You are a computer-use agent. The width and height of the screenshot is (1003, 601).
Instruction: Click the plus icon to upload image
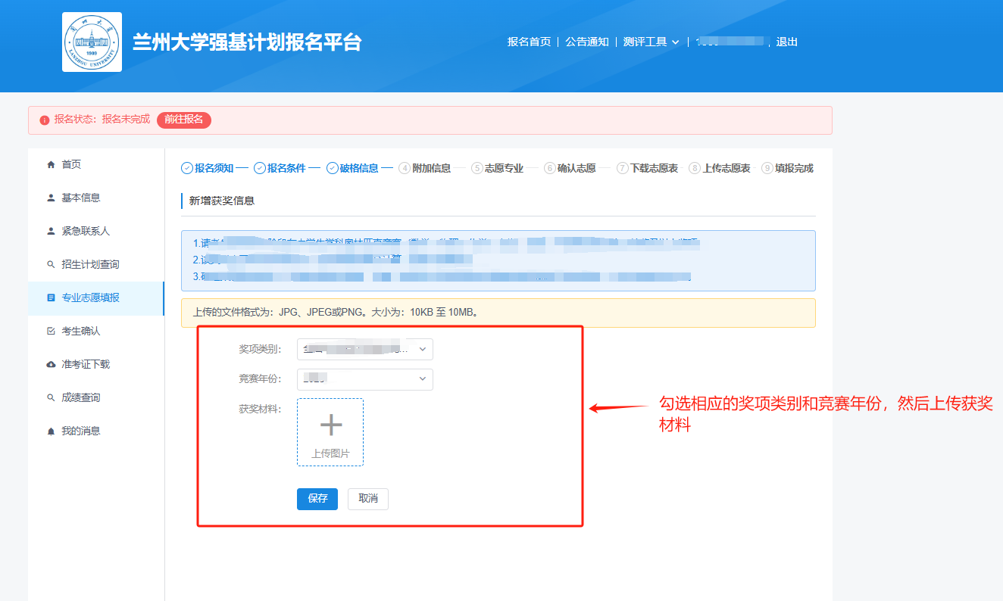(x=330, y=425)
